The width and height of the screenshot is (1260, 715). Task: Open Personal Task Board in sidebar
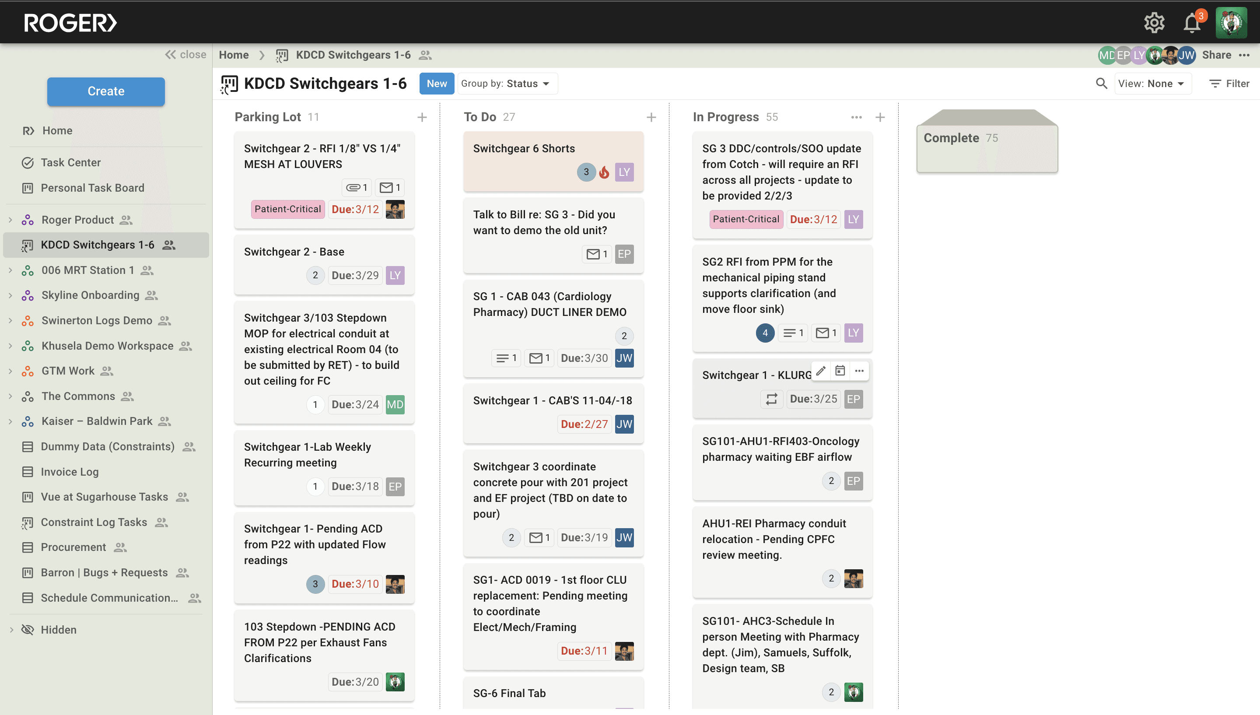point(92,188)
